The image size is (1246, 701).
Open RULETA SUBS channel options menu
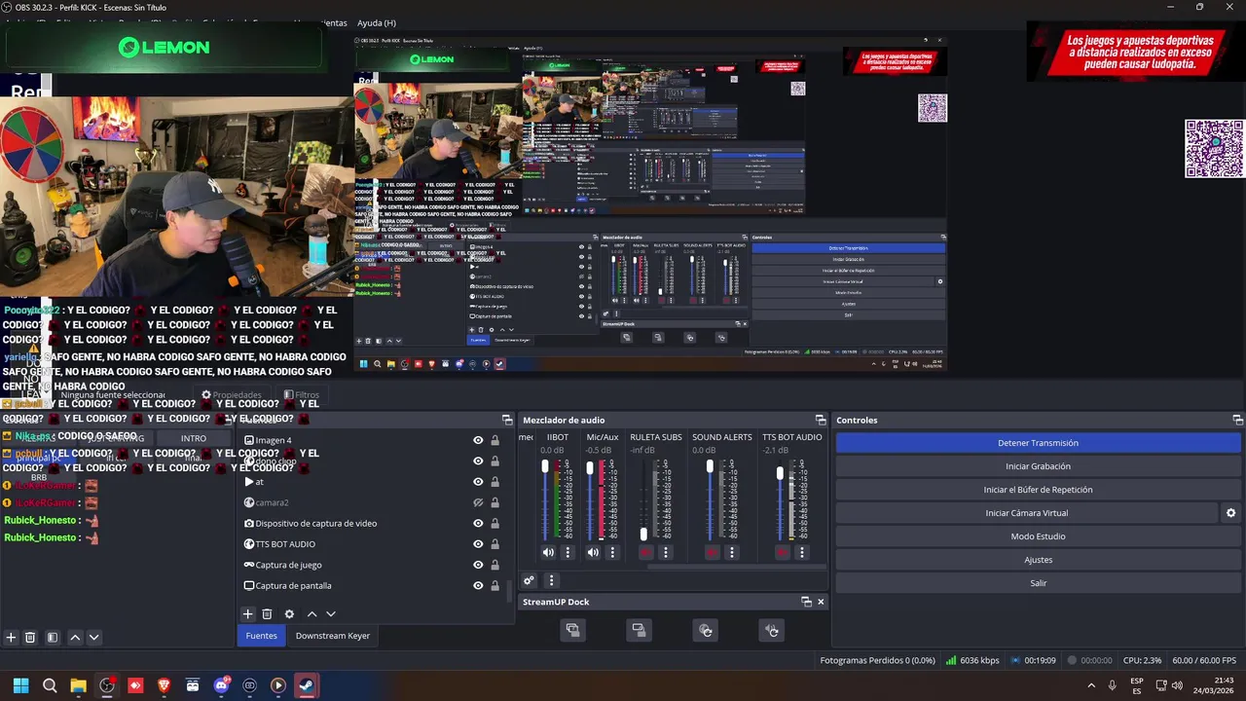point(665,552)
